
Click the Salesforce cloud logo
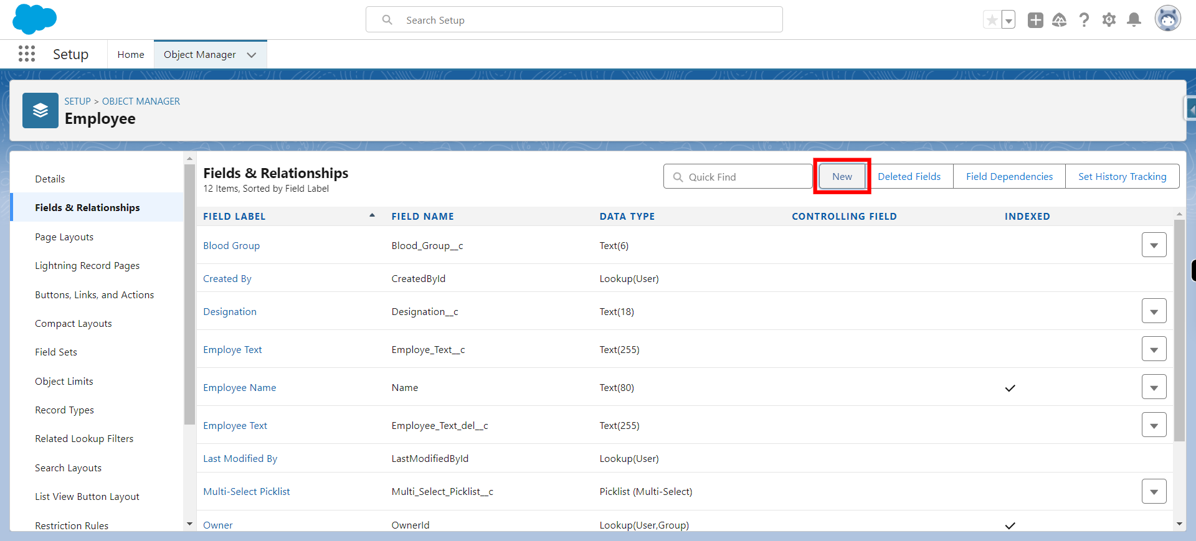click(x=34, y=19)
